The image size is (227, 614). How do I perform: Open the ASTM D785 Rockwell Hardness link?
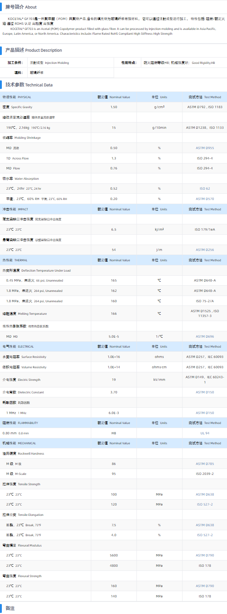pyautogui.click(x=205, y=464)
